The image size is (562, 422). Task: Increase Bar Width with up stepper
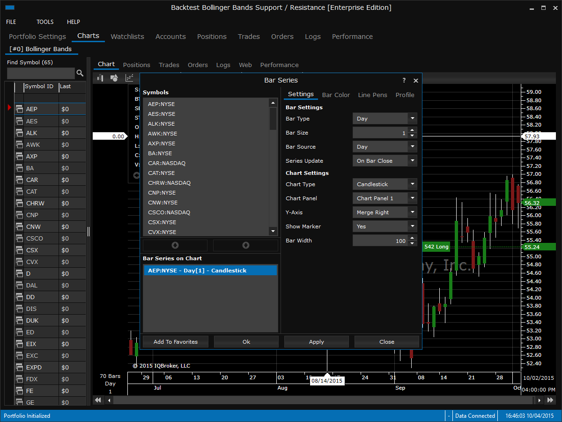coord(412,238)
